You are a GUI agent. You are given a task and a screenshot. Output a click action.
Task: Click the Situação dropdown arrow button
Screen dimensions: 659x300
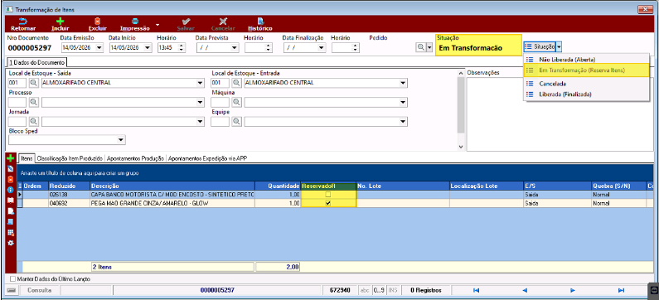tap(559, 46)
